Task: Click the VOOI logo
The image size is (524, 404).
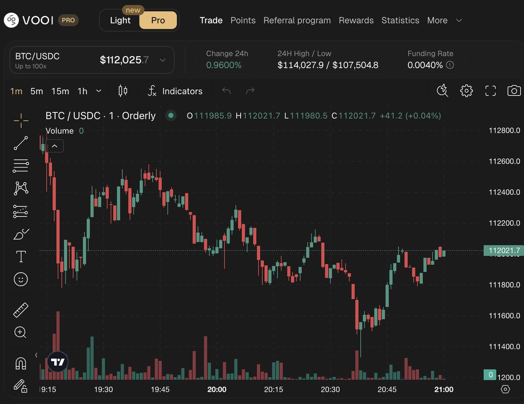Action: [29, 20]
